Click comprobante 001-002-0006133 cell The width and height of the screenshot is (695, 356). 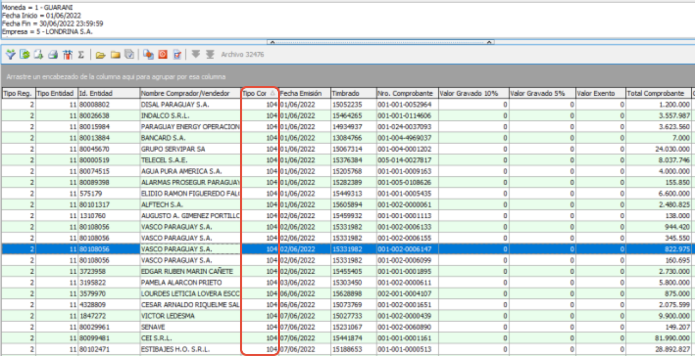click(x=407, y=227)
